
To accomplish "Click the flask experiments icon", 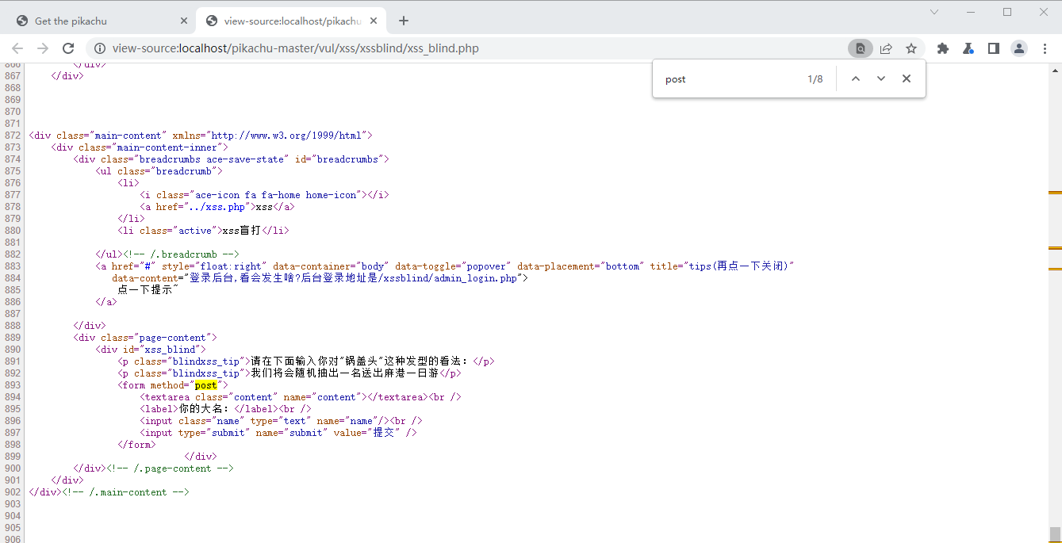I will [x=968, y=48].
